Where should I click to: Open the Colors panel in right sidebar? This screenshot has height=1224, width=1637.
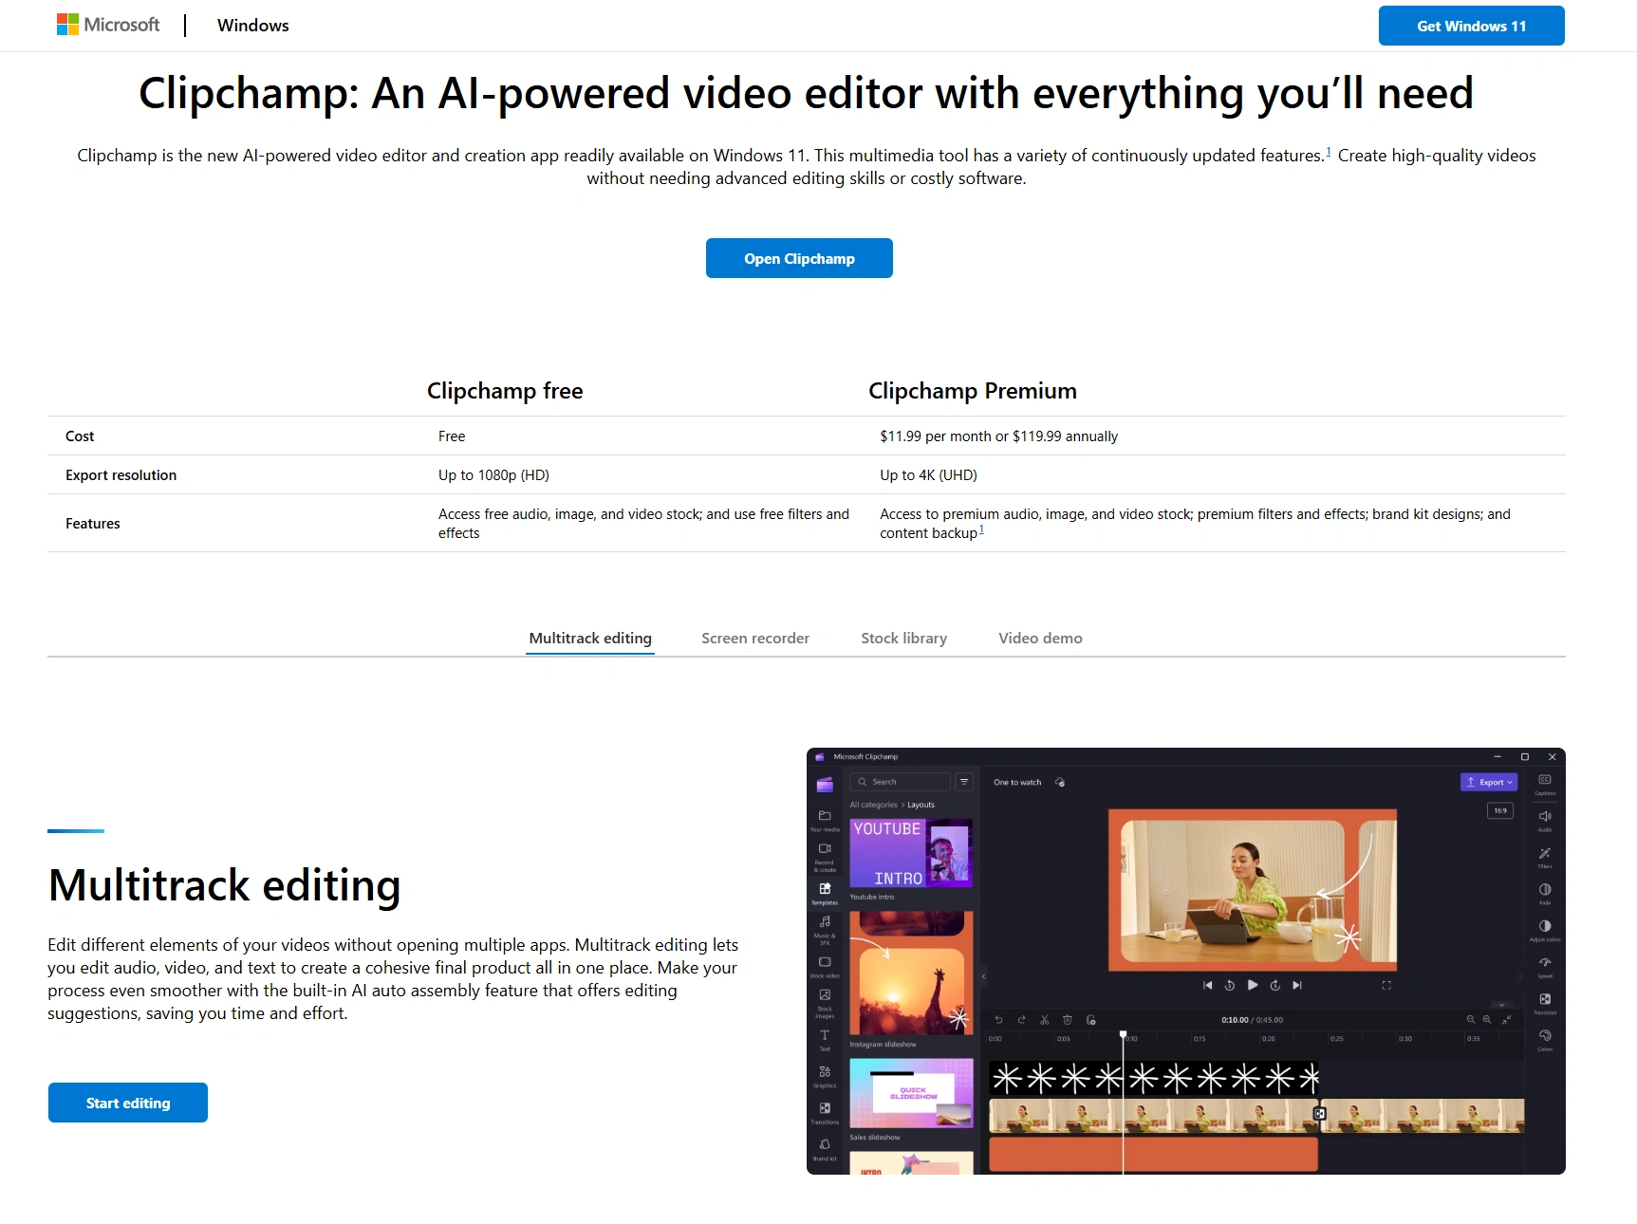coord(1545,1040)
